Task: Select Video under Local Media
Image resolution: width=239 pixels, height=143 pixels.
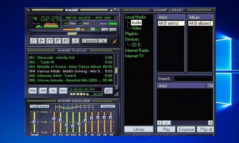Action: pos(136,28)
